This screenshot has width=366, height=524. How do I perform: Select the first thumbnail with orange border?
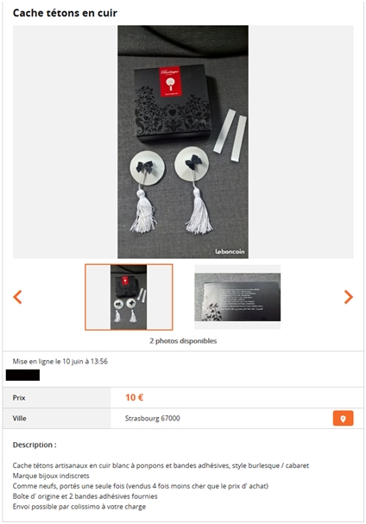[x=129, y=297]
